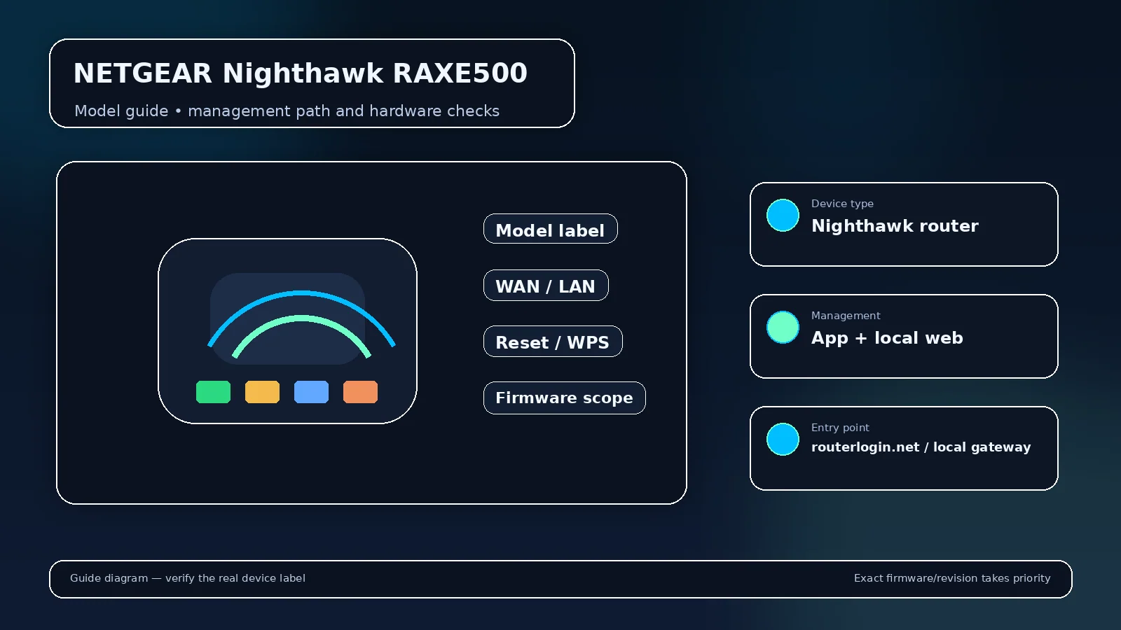The width and height of the screenshot is (1121, 630).
Task: Click the yellow port indicator on router
Action: [262, 392]
